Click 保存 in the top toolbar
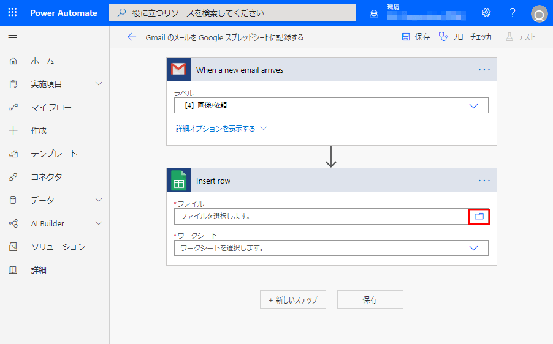Image resolution: width=553 pixels, height=344 pixels. [416, 37]
